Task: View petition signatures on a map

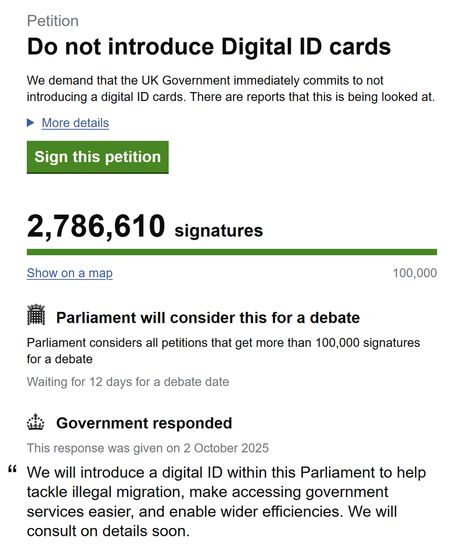Action: (x=69, y=273)
